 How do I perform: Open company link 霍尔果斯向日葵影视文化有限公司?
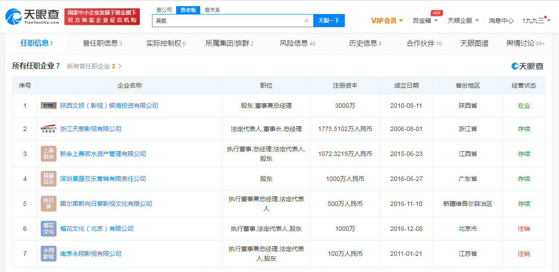106,204
